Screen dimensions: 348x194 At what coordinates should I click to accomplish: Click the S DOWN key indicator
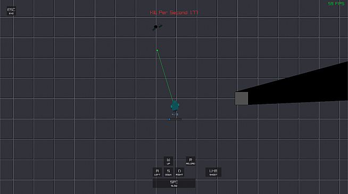[168, 172]
